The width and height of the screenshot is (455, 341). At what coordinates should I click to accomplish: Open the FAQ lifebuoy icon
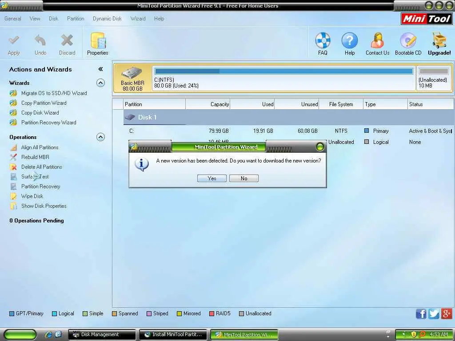click(323, 40)
